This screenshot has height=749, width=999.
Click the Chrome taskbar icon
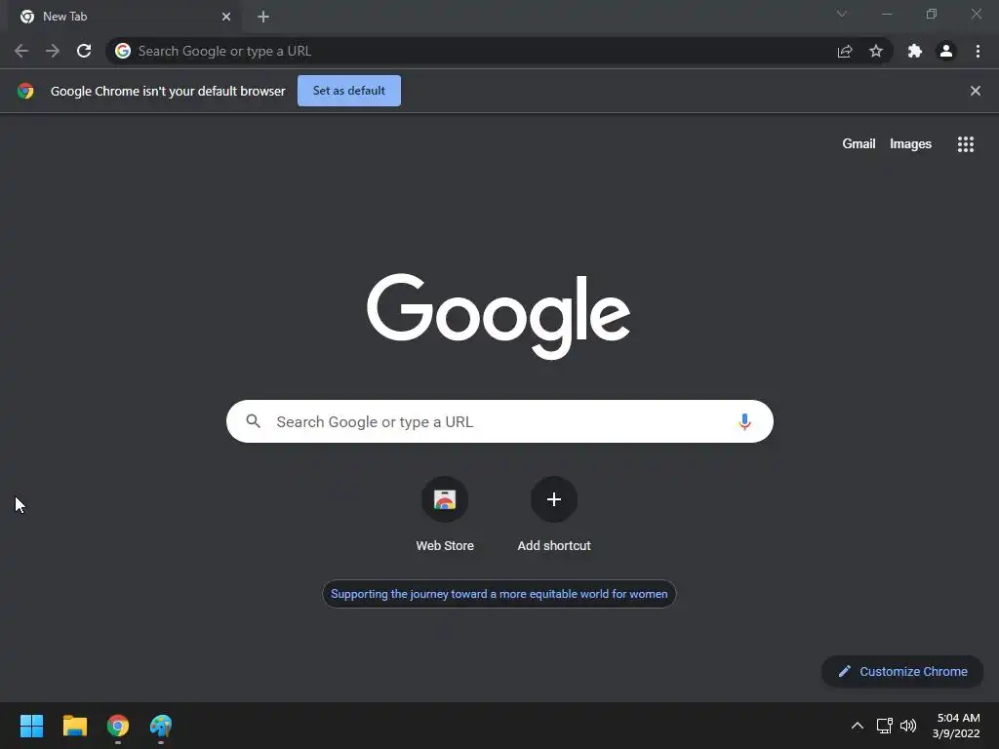click(118, 726)
